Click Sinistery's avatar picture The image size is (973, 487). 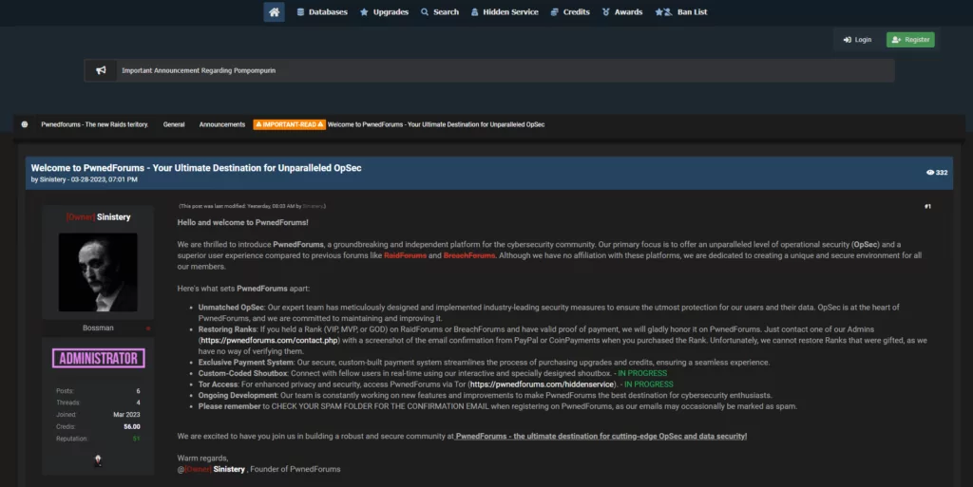click(98, 272)
